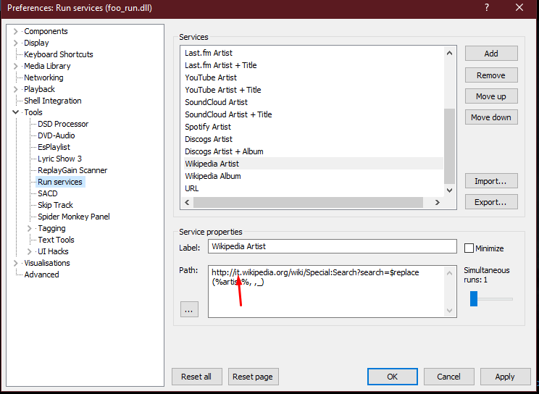Viewport: 539px width, 394px height.
Task: Select Keyboard Shortcuts in the tree
Action: click(x=58, y=54)
